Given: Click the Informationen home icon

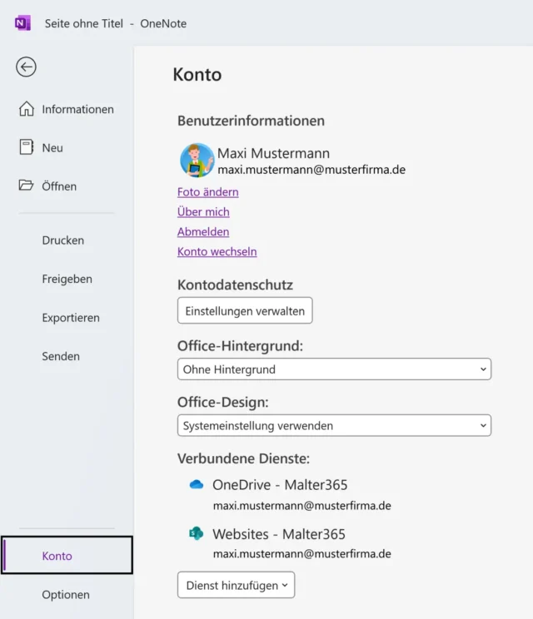Looking at the screenshot, I should (x=27, y=109).
